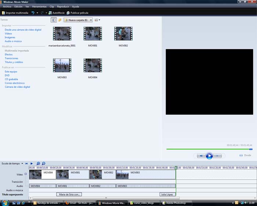
Task: Click the Importar multimedia toolbar button
Action: (x=15, y=13)
